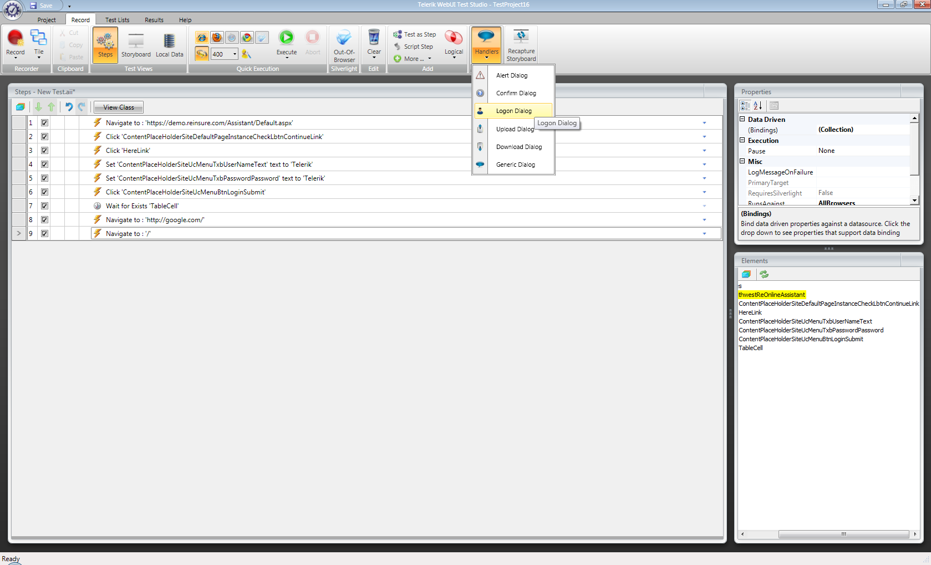Switch to Steps test view
The height and width of the screenshot is (565, 931).
(105, 44)
